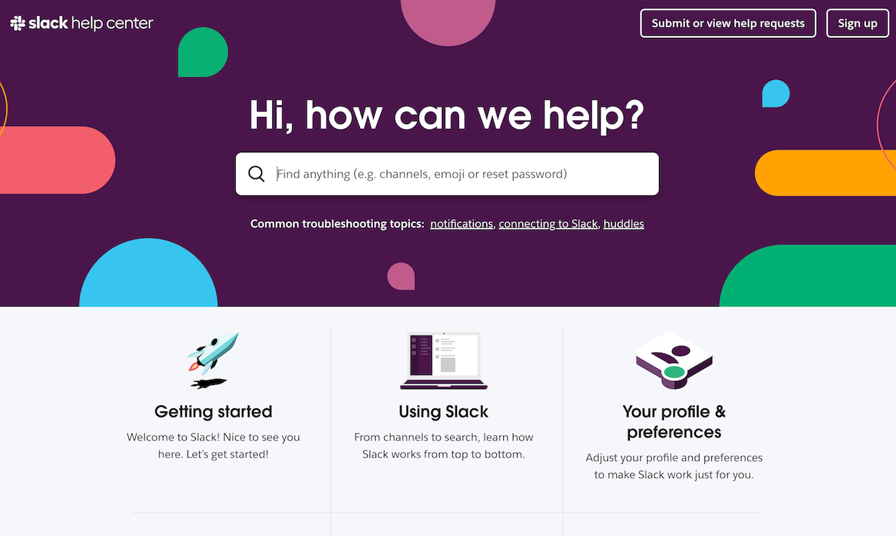Open the Getting started heading
Viewport: 896px width, 536px height.
point(213,411)
